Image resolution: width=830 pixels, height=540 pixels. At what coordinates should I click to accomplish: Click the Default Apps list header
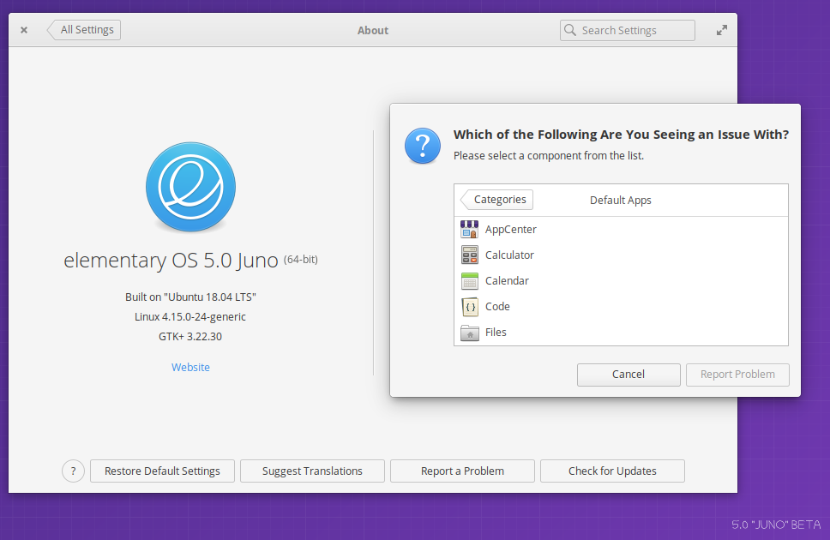[621, 200]
